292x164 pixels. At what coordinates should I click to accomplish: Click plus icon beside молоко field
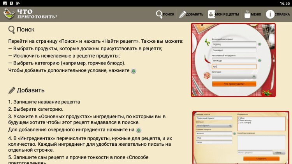coord(234,134)
